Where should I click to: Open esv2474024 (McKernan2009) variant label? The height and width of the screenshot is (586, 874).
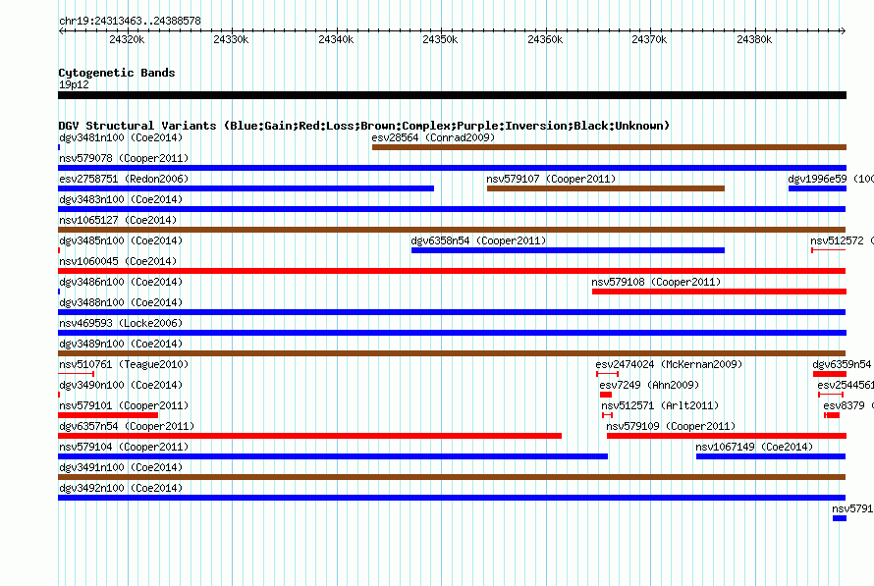tap(669, 364)
